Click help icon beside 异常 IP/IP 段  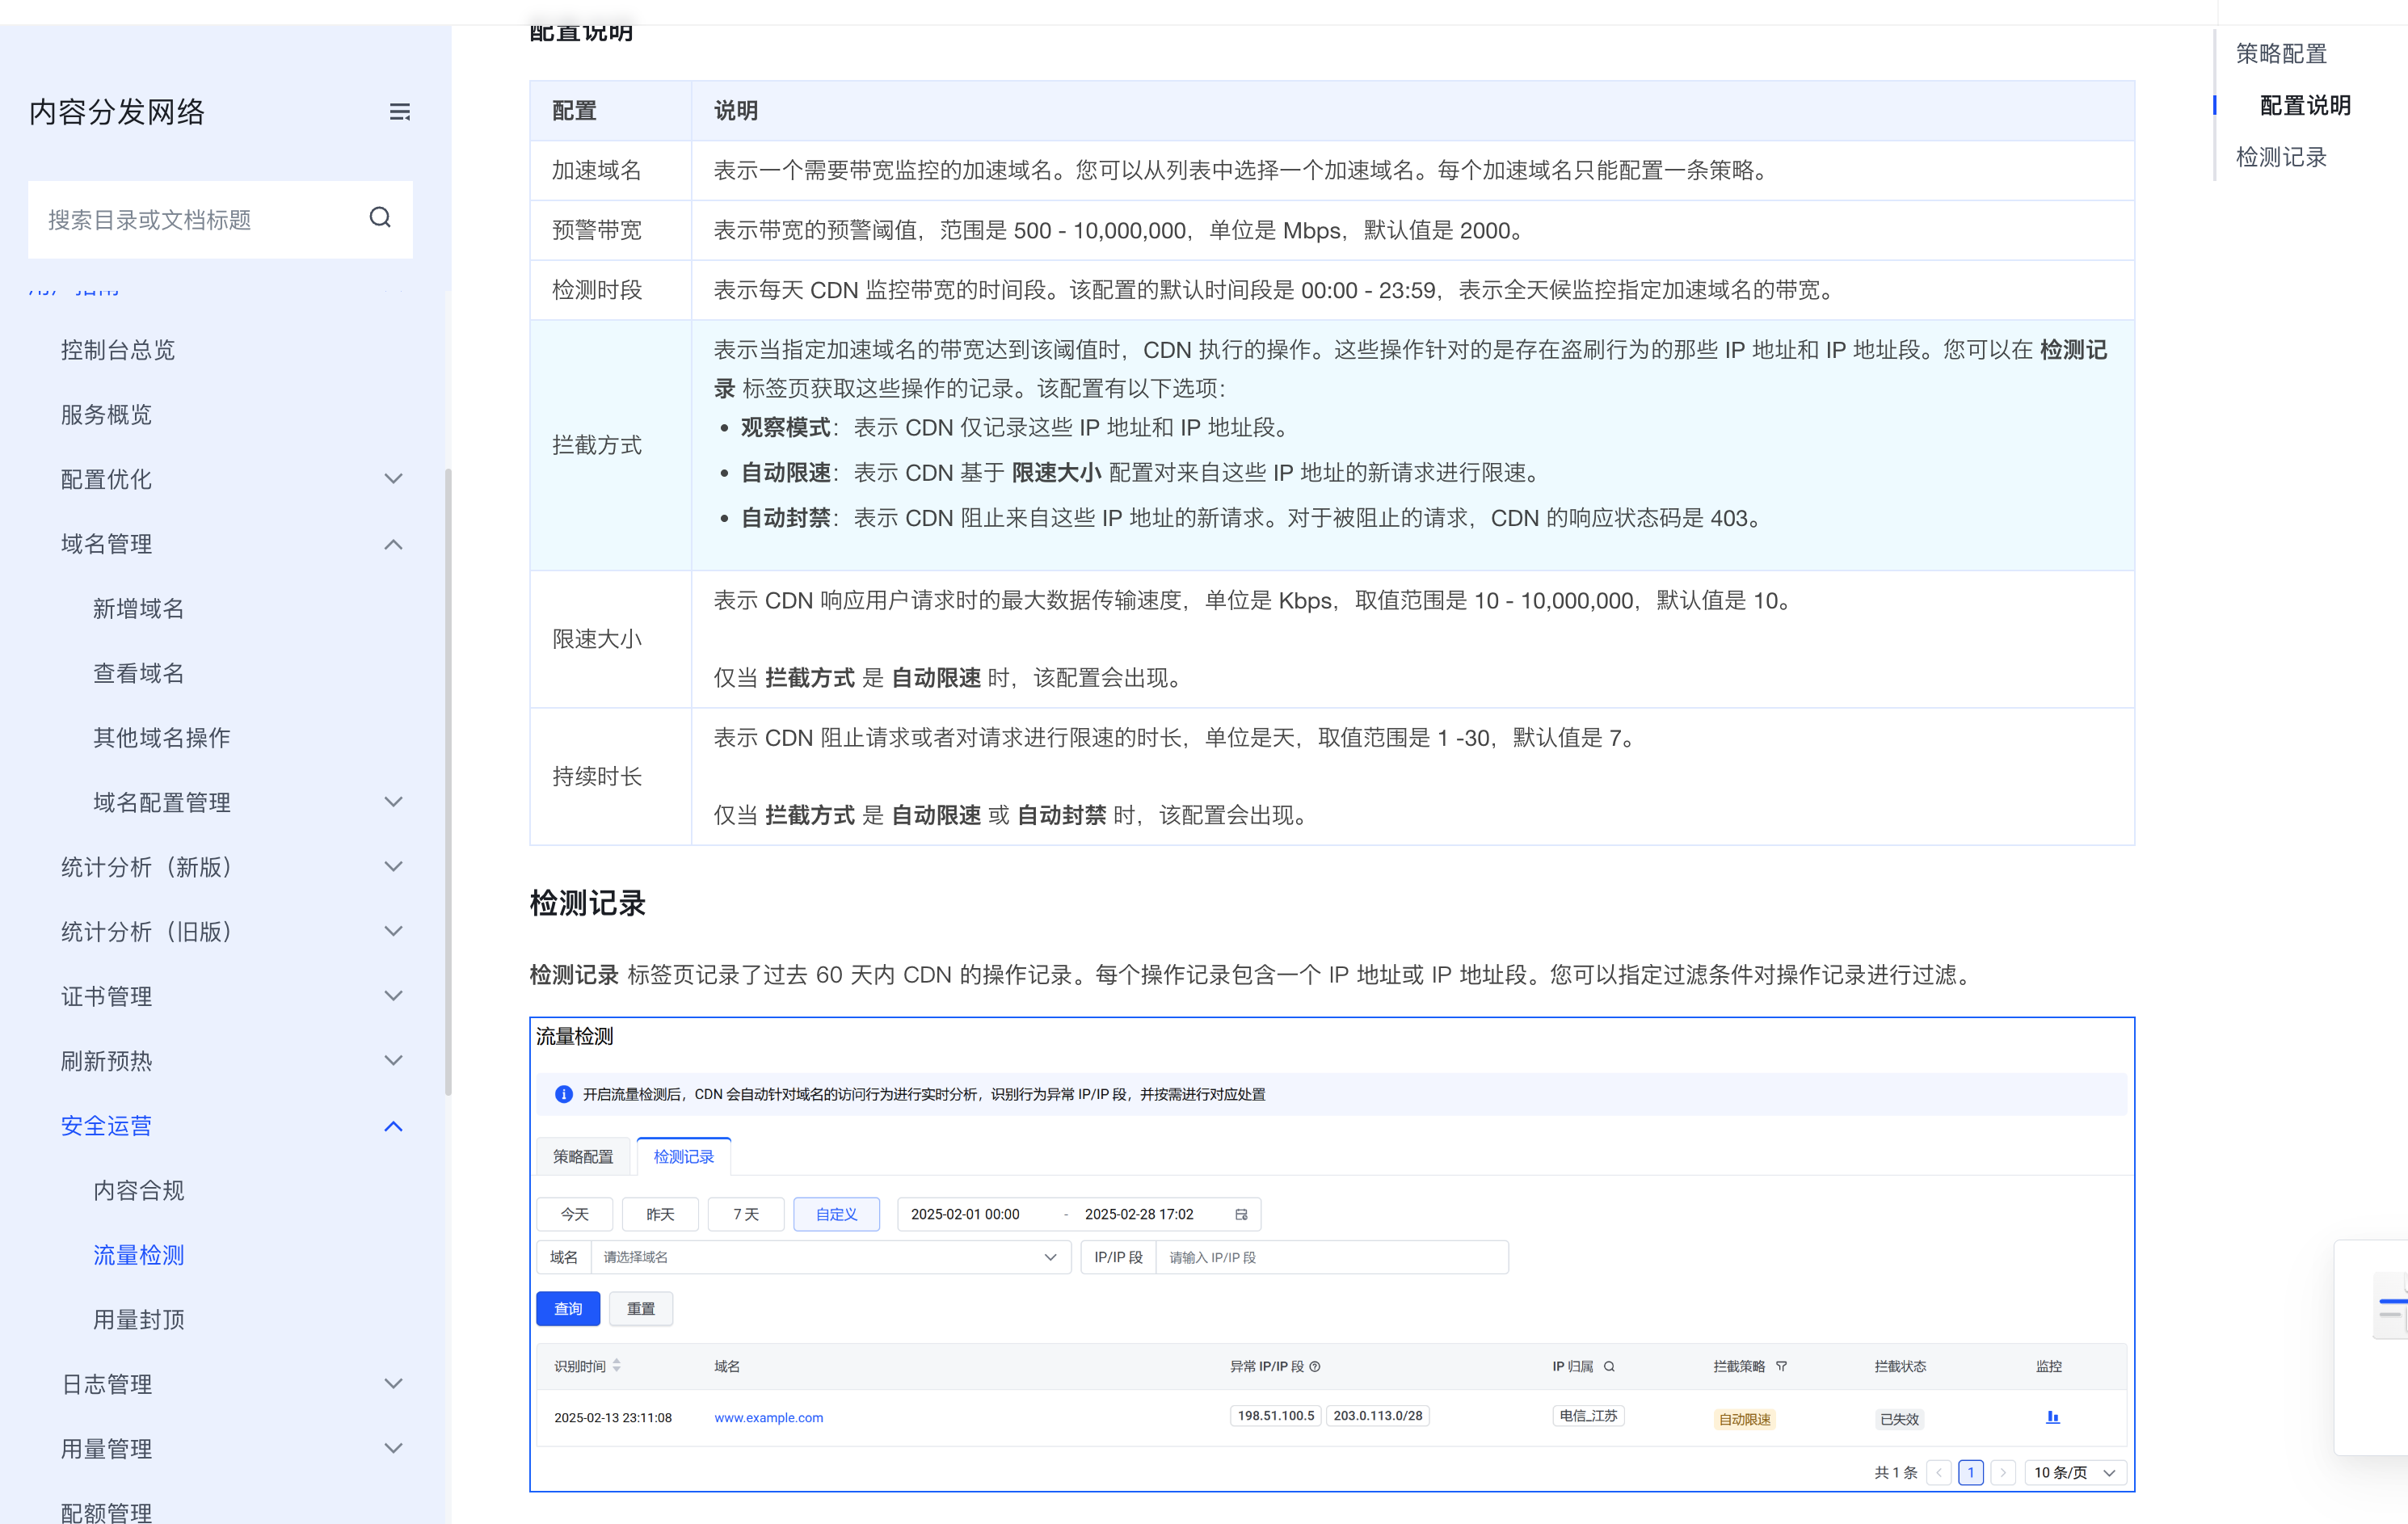pos(1315,1366)
